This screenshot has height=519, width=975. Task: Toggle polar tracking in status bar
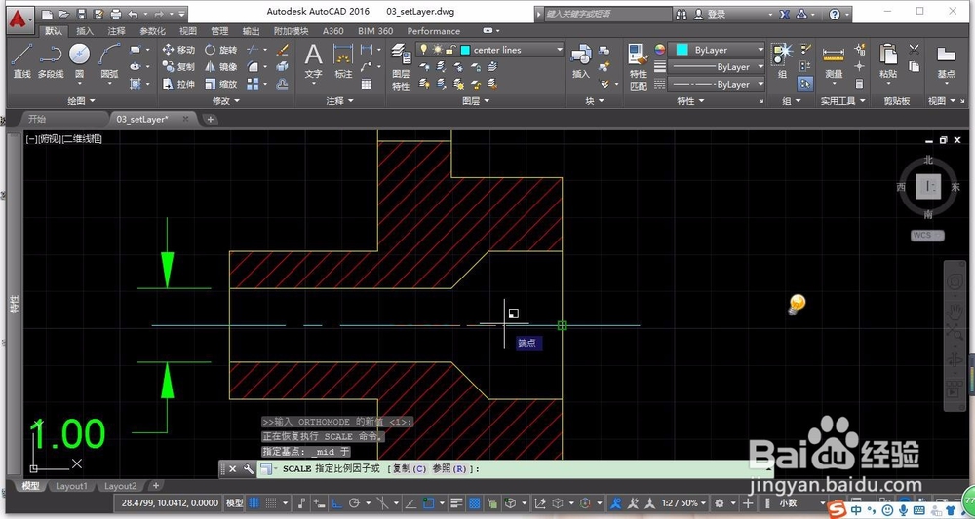(355, 502)
